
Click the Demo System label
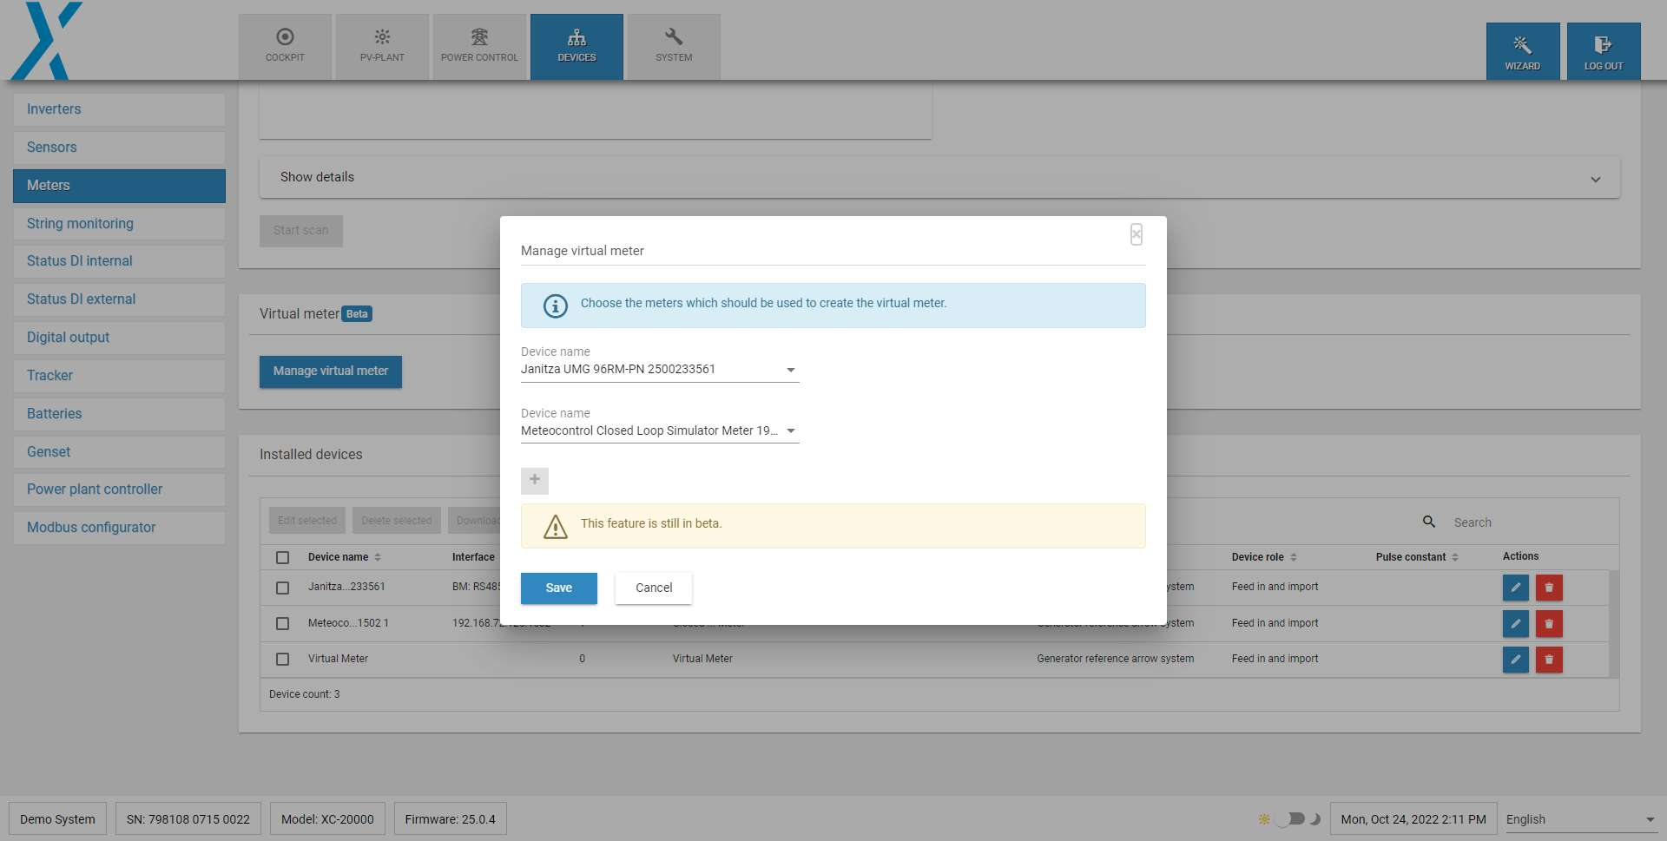pyautogui.click(x=57, y=819)
